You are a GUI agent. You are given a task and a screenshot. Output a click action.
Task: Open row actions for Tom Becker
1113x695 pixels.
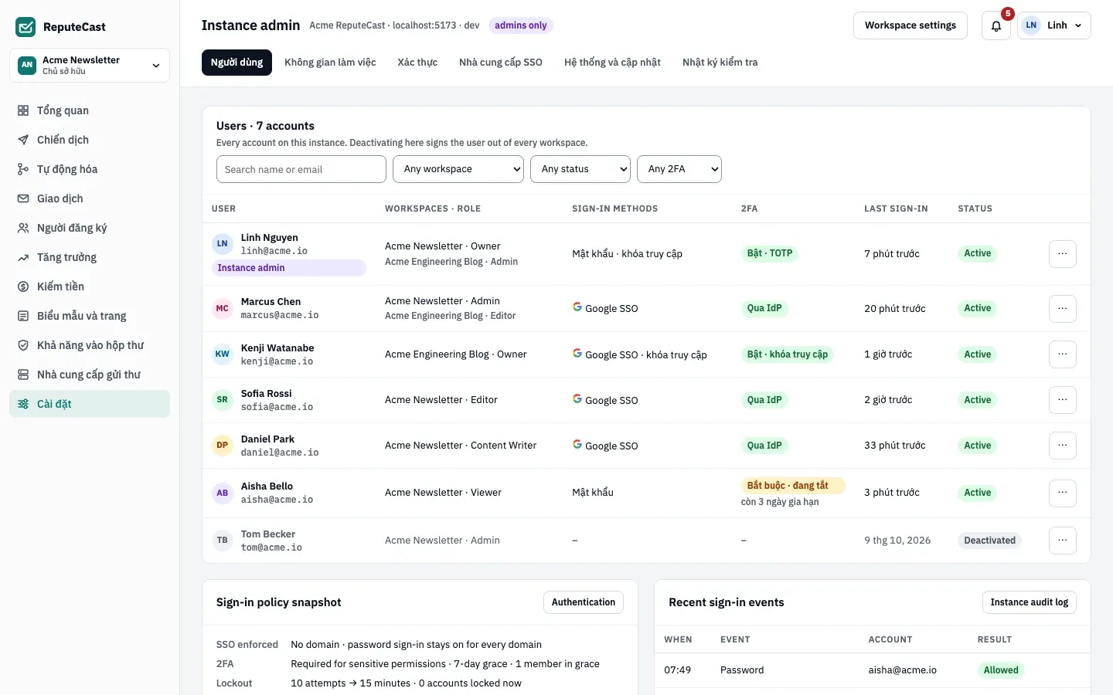(x=1063, y=541)
